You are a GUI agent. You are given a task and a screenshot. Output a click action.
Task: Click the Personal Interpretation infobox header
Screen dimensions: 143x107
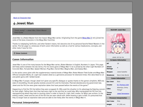pos(118,98)
